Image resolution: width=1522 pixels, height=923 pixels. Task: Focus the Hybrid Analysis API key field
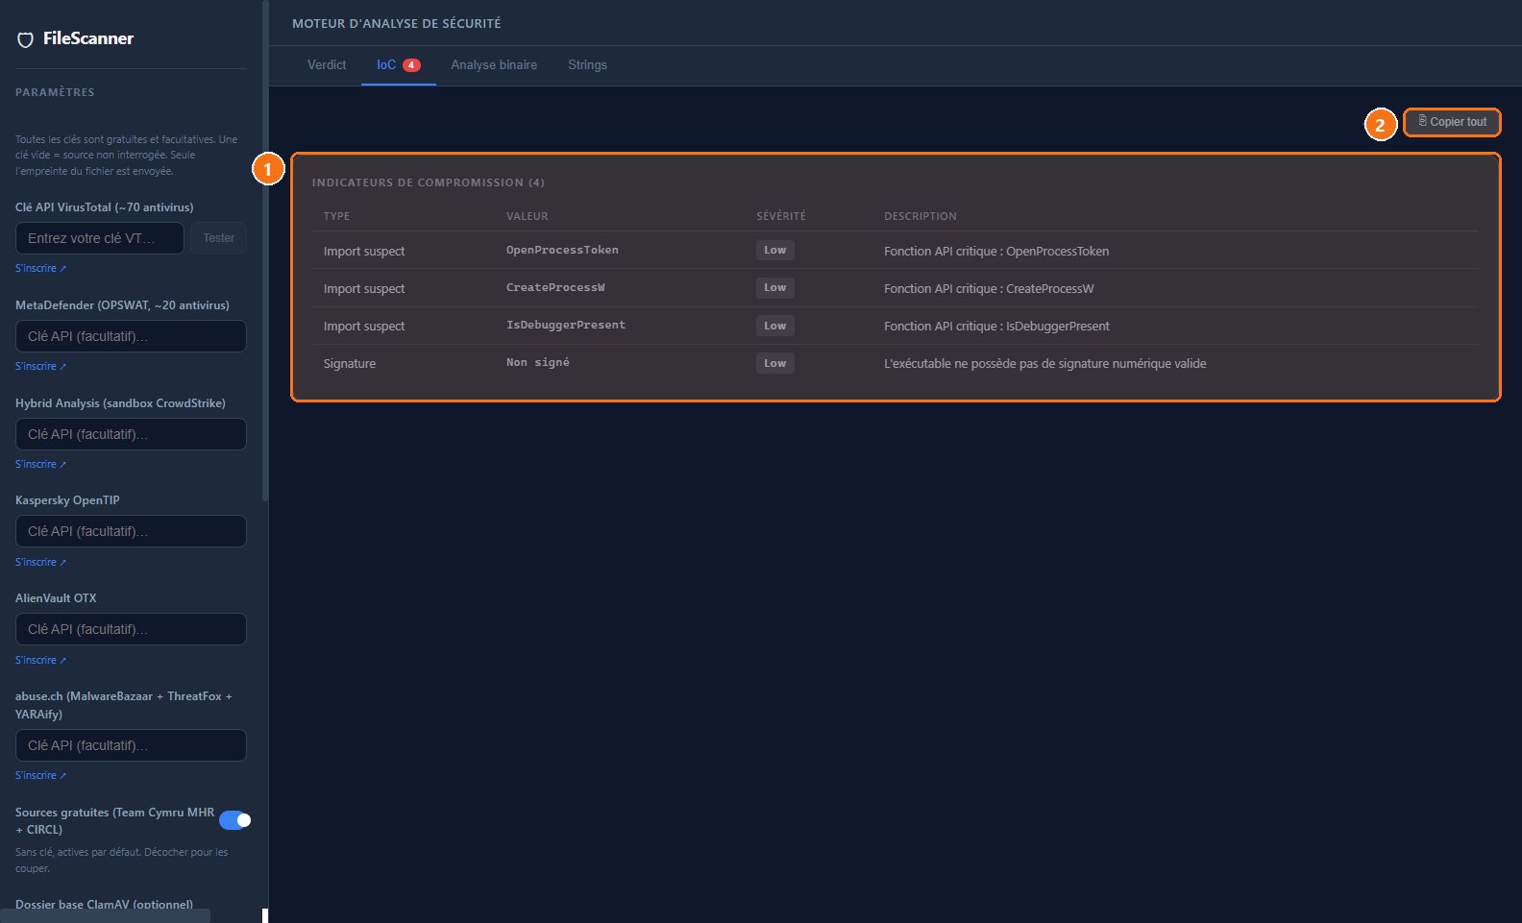[131, 434]
